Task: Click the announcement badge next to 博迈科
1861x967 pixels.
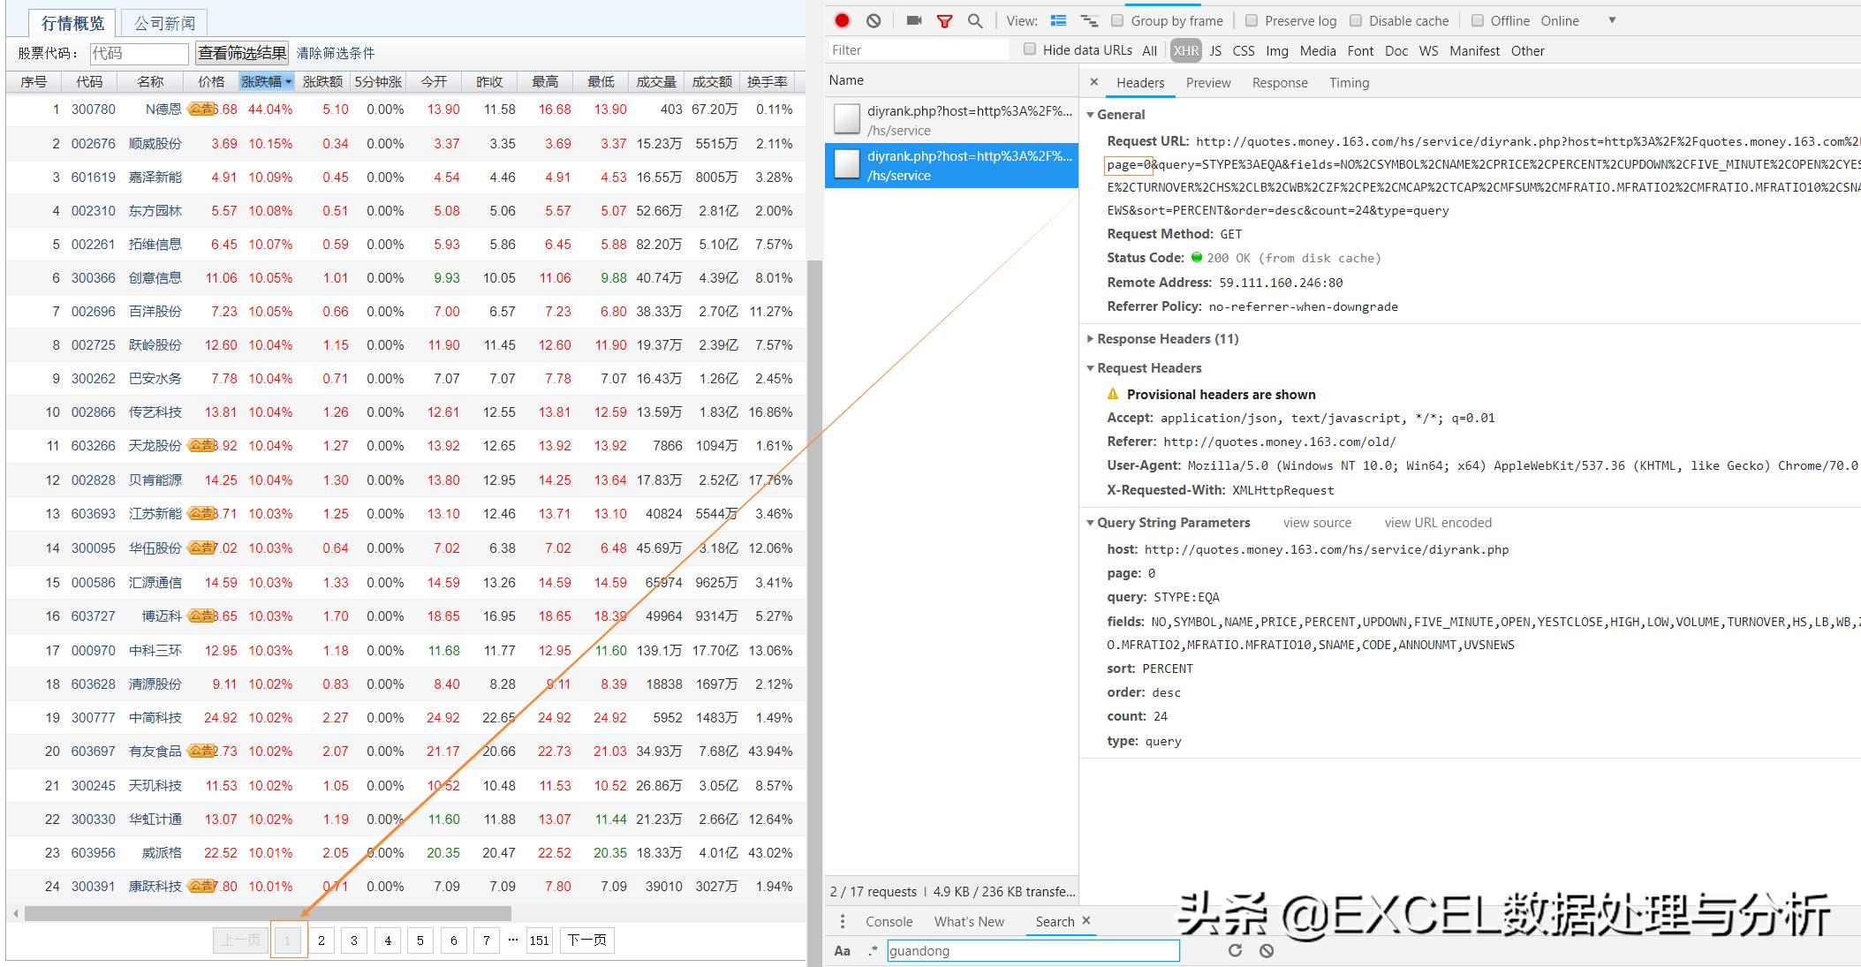Action: point(200,616)
